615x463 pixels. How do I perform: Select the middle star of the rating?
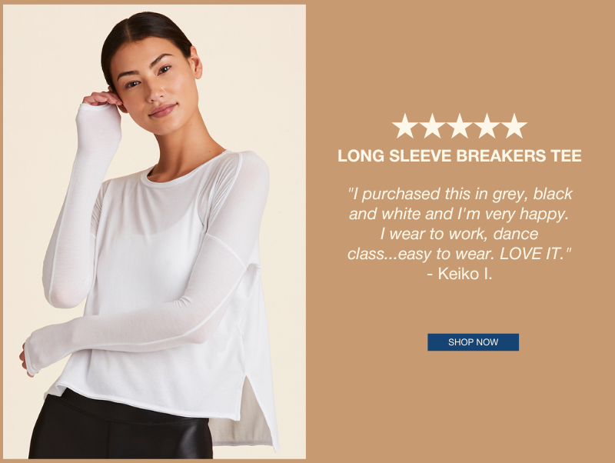click(x=459, y=126)
